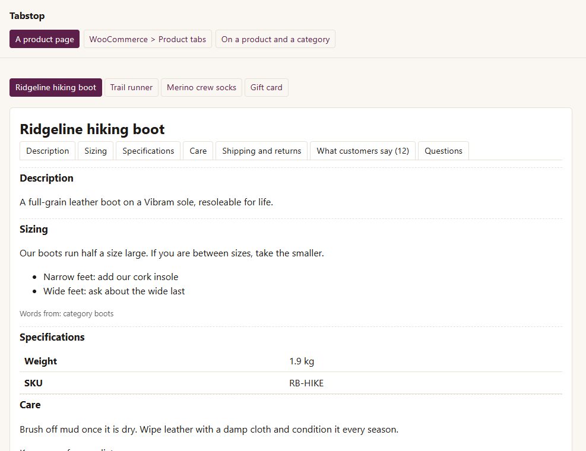The height and width of the screenshot is (451, 586).
Task: Click the SKU label in the table
Action: coord(33,383)
